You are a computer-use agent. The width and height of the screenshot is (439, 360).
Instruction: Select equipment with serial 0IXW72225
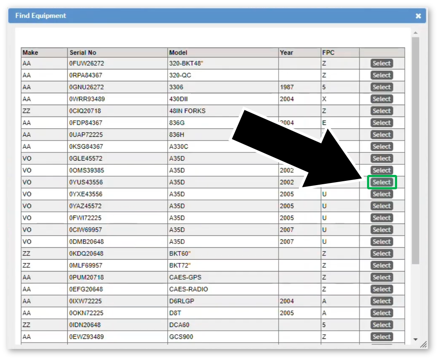coord(381,301)
